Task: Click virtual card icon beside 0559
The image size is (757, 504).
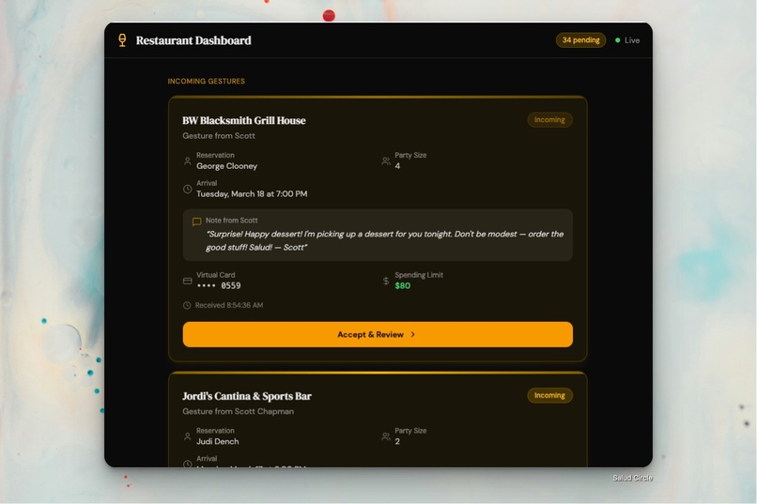Action: [x=187, y=281]
